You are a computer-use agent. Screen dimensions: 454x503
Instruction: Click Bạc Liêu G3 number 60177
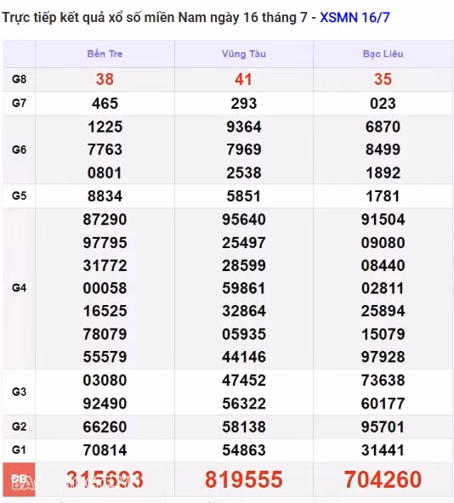click(383, 404)
